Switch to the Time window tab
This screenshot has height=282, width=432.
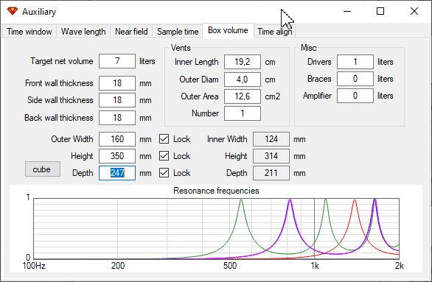click(29, 32)
